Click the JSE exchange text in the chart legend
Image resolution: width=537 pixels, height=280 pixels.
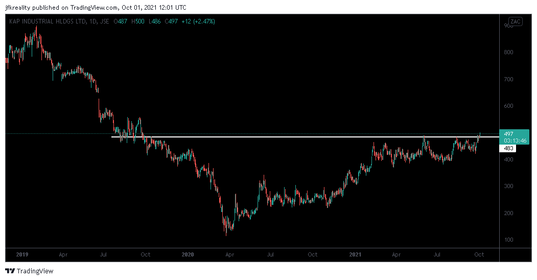104,21
